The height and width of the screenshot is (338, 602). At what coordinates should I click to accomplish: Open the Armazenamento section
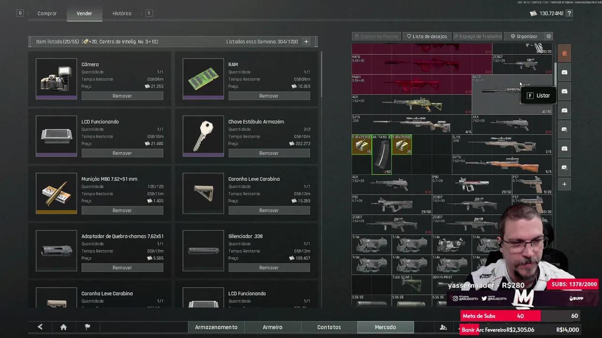(x=216, y=327)
